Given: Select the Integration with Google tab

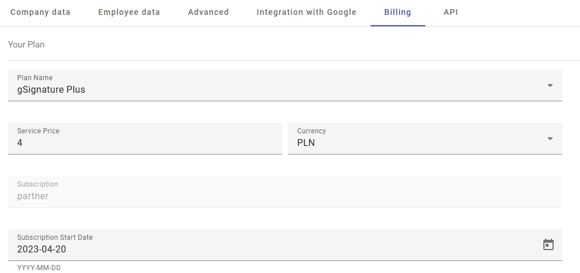Looking at the screenshot, I should 306,12.
